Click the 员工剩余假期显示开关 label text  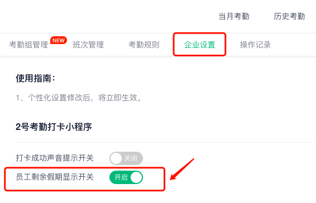tap(55, 177)
